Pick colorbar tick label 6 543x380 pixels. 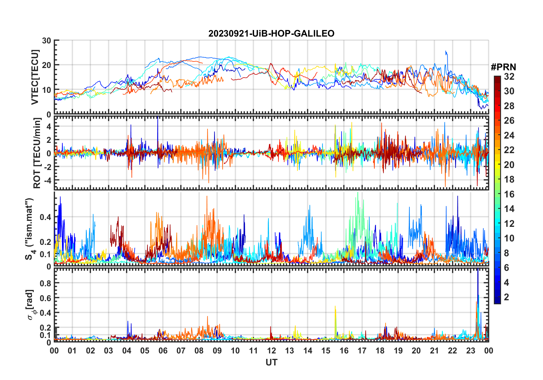[506, 268]
